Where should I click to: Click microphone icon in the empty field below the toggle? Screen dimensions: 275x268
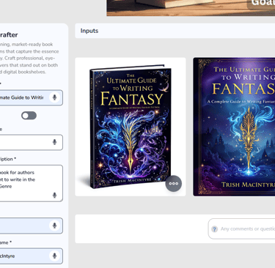point(54,142)
